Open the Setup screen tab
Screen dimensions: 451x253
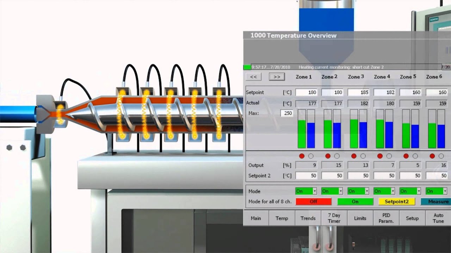click(x=412, y=218)
